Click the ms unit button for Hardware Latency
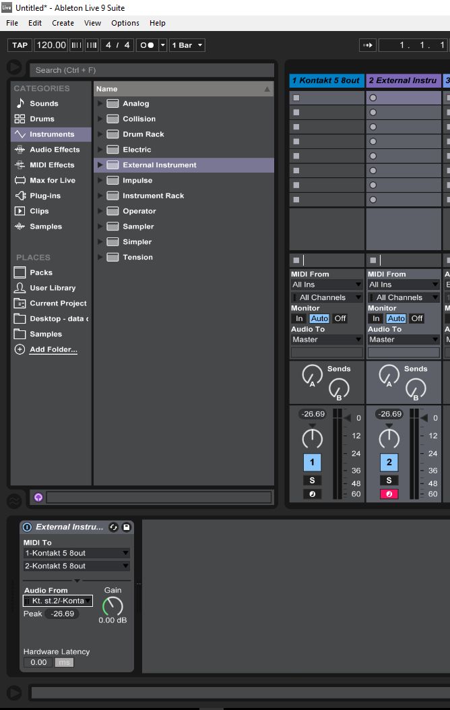This screenshot has width=450, height=710. click(64, 662)
